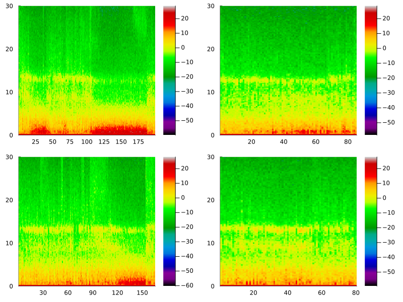The image size is (403, 302).
Task: Click the 40 x-axis tick in bottom-right plot
Action: click(x=288, y=293)
